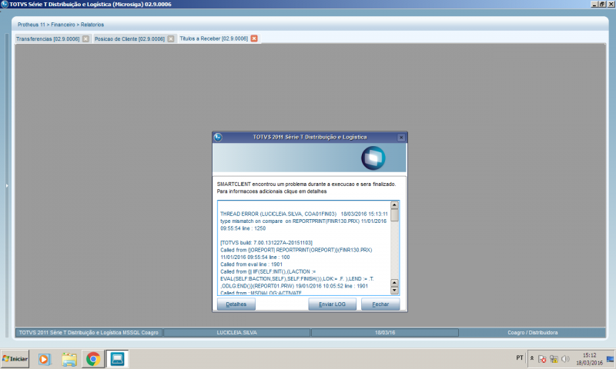Open the Iniciar start menu
This screenshot has height=369, width=616.
(15, 359)
